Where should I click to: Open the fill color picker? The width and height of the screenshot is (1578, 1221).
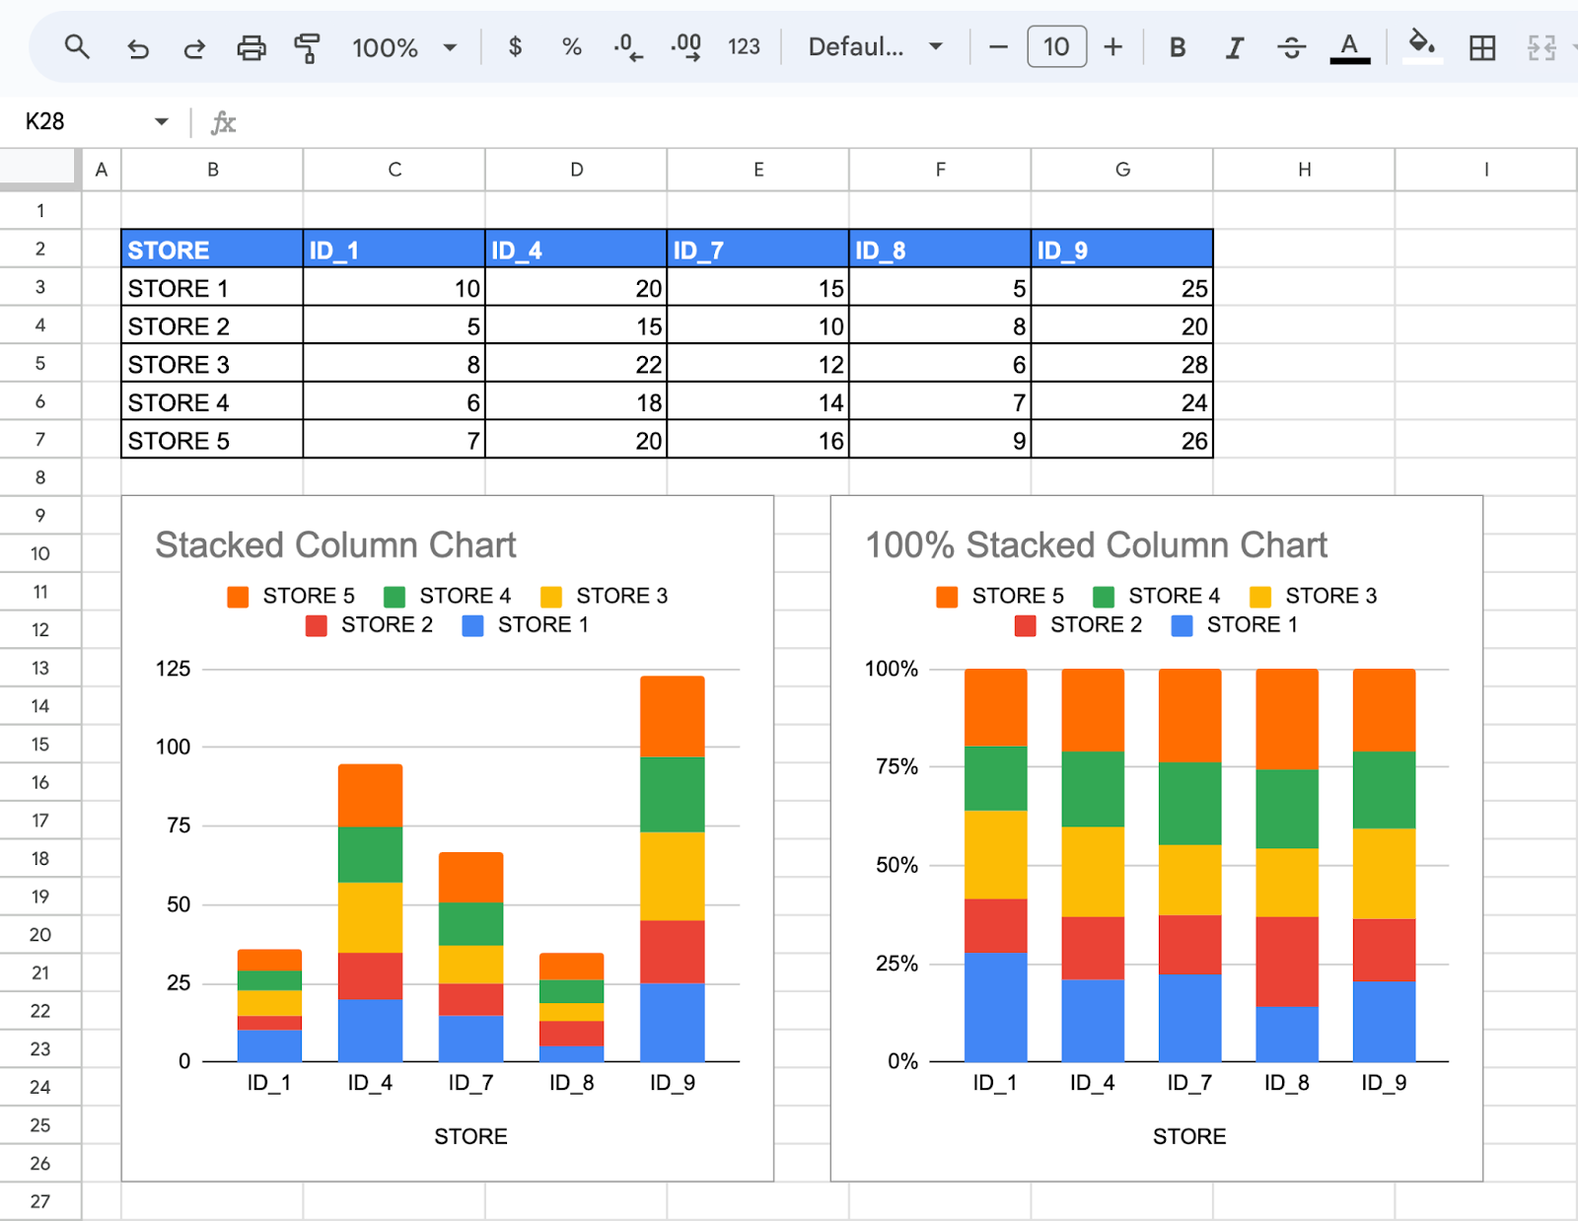pos(1422,47)
